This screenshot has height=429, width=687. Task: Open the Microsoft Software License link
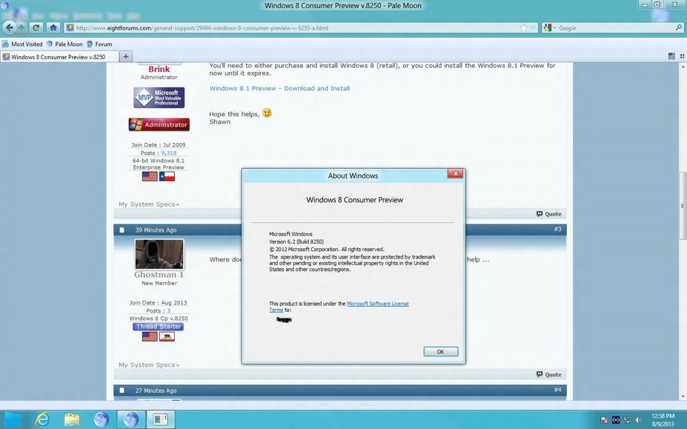click(377, 304)
